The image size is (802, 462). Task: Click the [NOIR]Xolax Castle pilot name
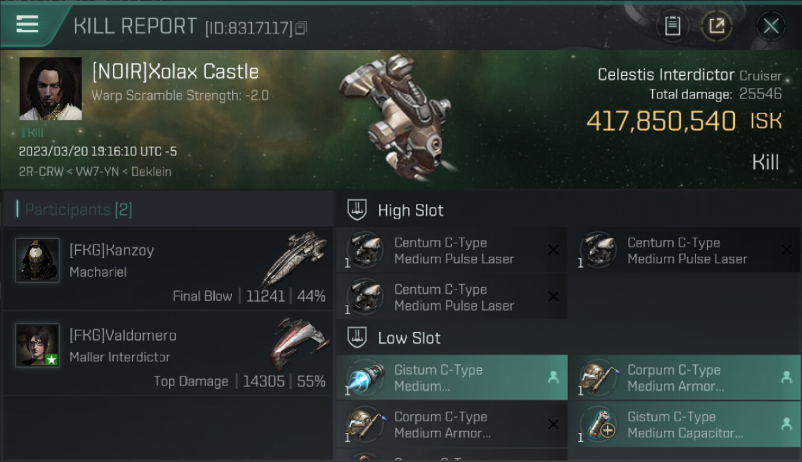coord(175,72)
